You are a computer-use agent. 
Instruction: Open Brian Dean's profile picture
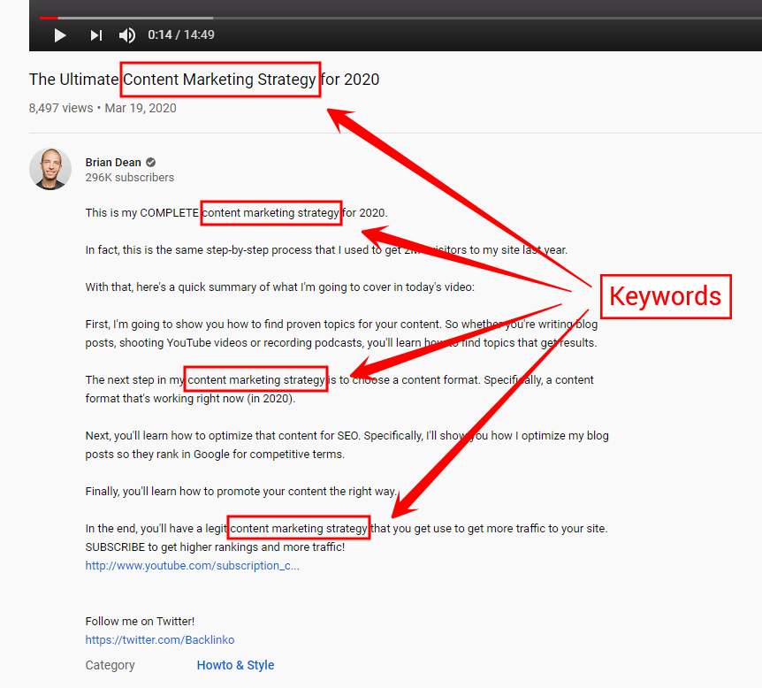pos(50,168)
